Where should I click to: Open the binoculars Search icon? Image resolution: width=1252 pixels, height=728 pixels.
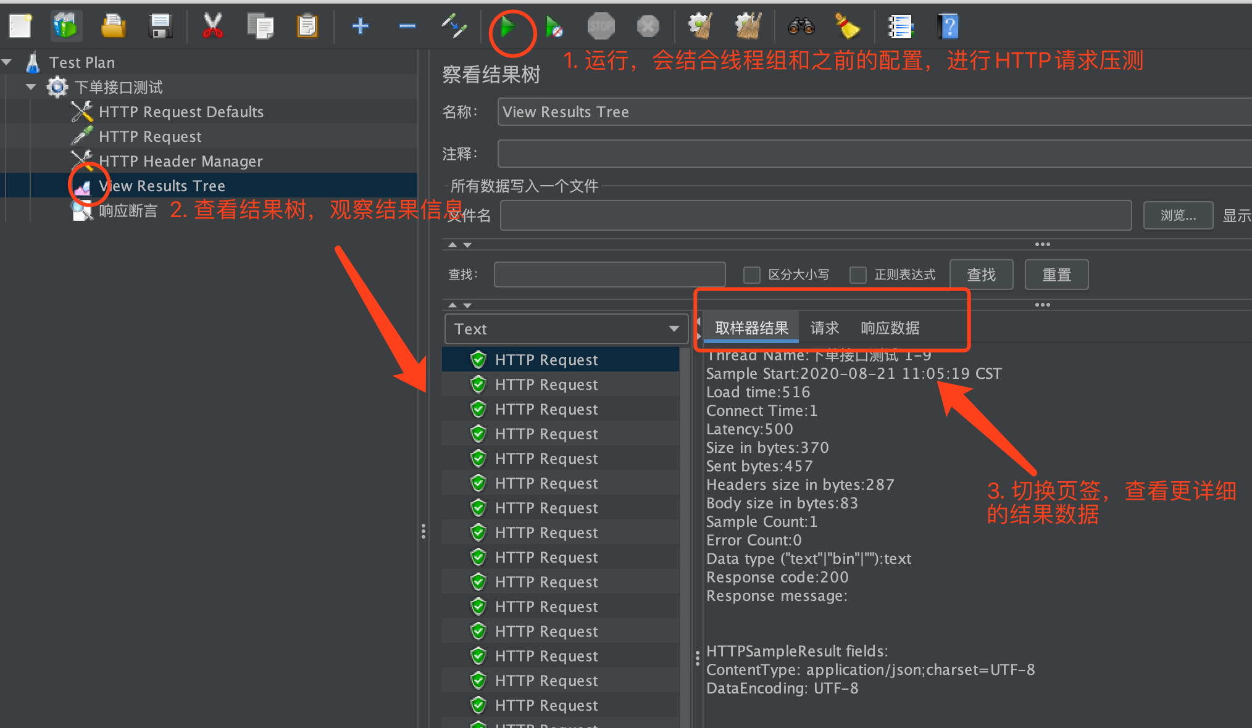click(x=801, y=27)
